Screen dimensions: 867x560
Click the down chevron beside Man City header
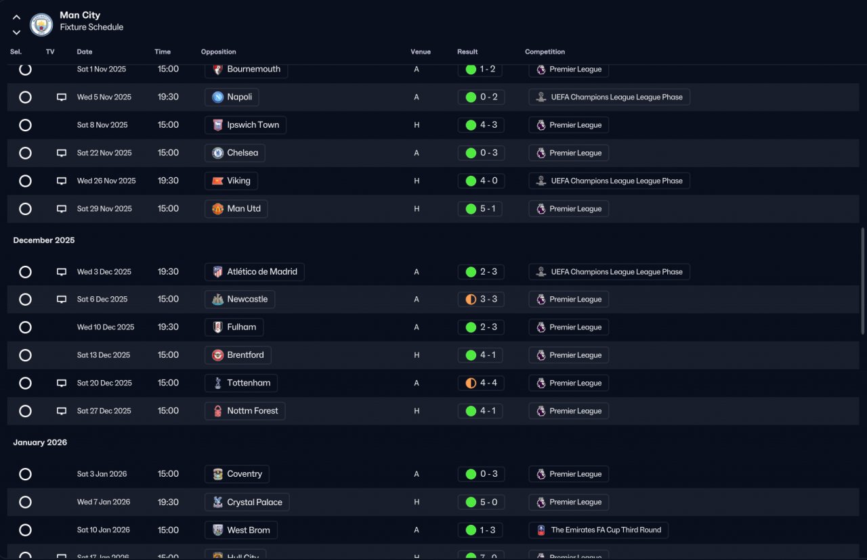[x=16, y=32]
